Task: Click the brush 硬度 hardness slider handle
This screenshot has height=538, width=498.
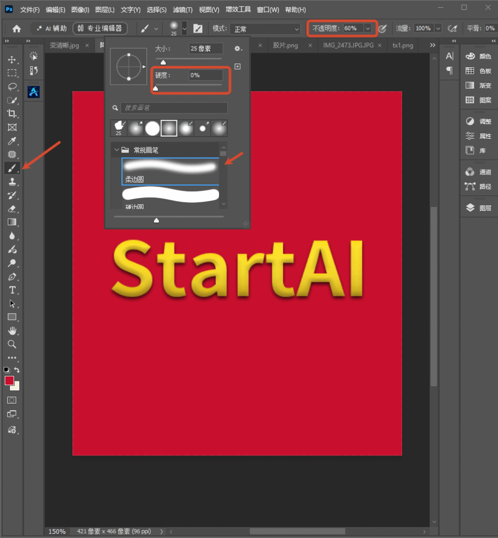Action: (155, 88)
